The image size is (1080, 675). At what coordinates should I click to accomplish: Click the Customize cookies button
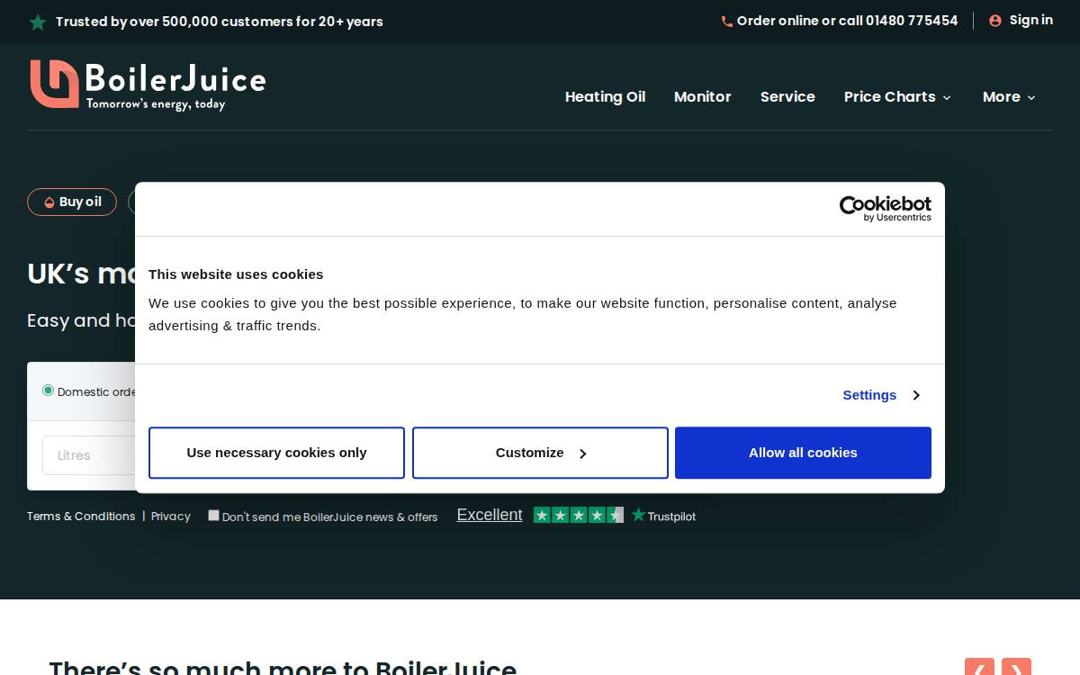click(540, 453)
